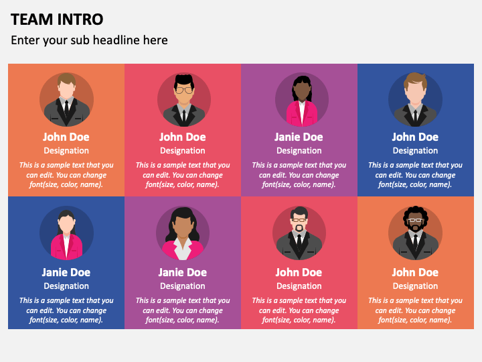Select the sample text paragraph in the bottom blue card
This screenshot has width=482, height=362.
tap(66, 310)
